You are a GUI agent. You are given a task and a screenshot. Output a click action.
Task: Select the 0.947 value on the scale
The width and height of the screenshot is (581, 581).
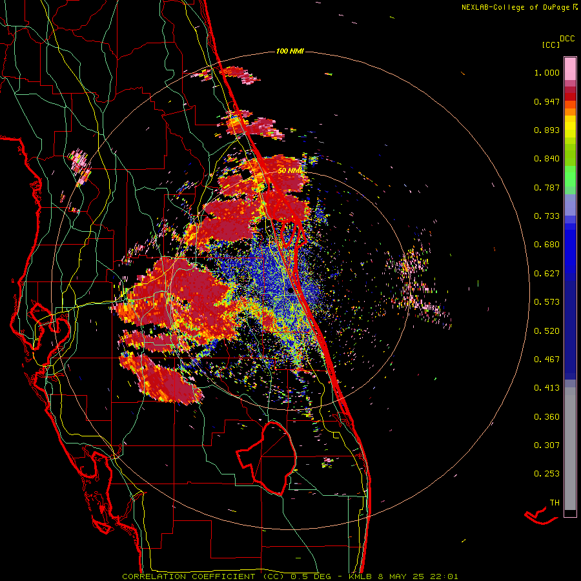click(547, 101)
